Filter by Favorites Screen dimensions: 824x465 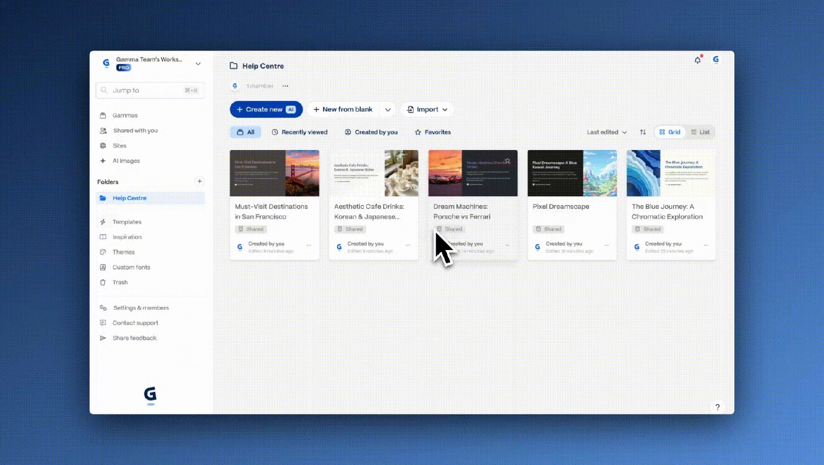[x=433, y=132]
